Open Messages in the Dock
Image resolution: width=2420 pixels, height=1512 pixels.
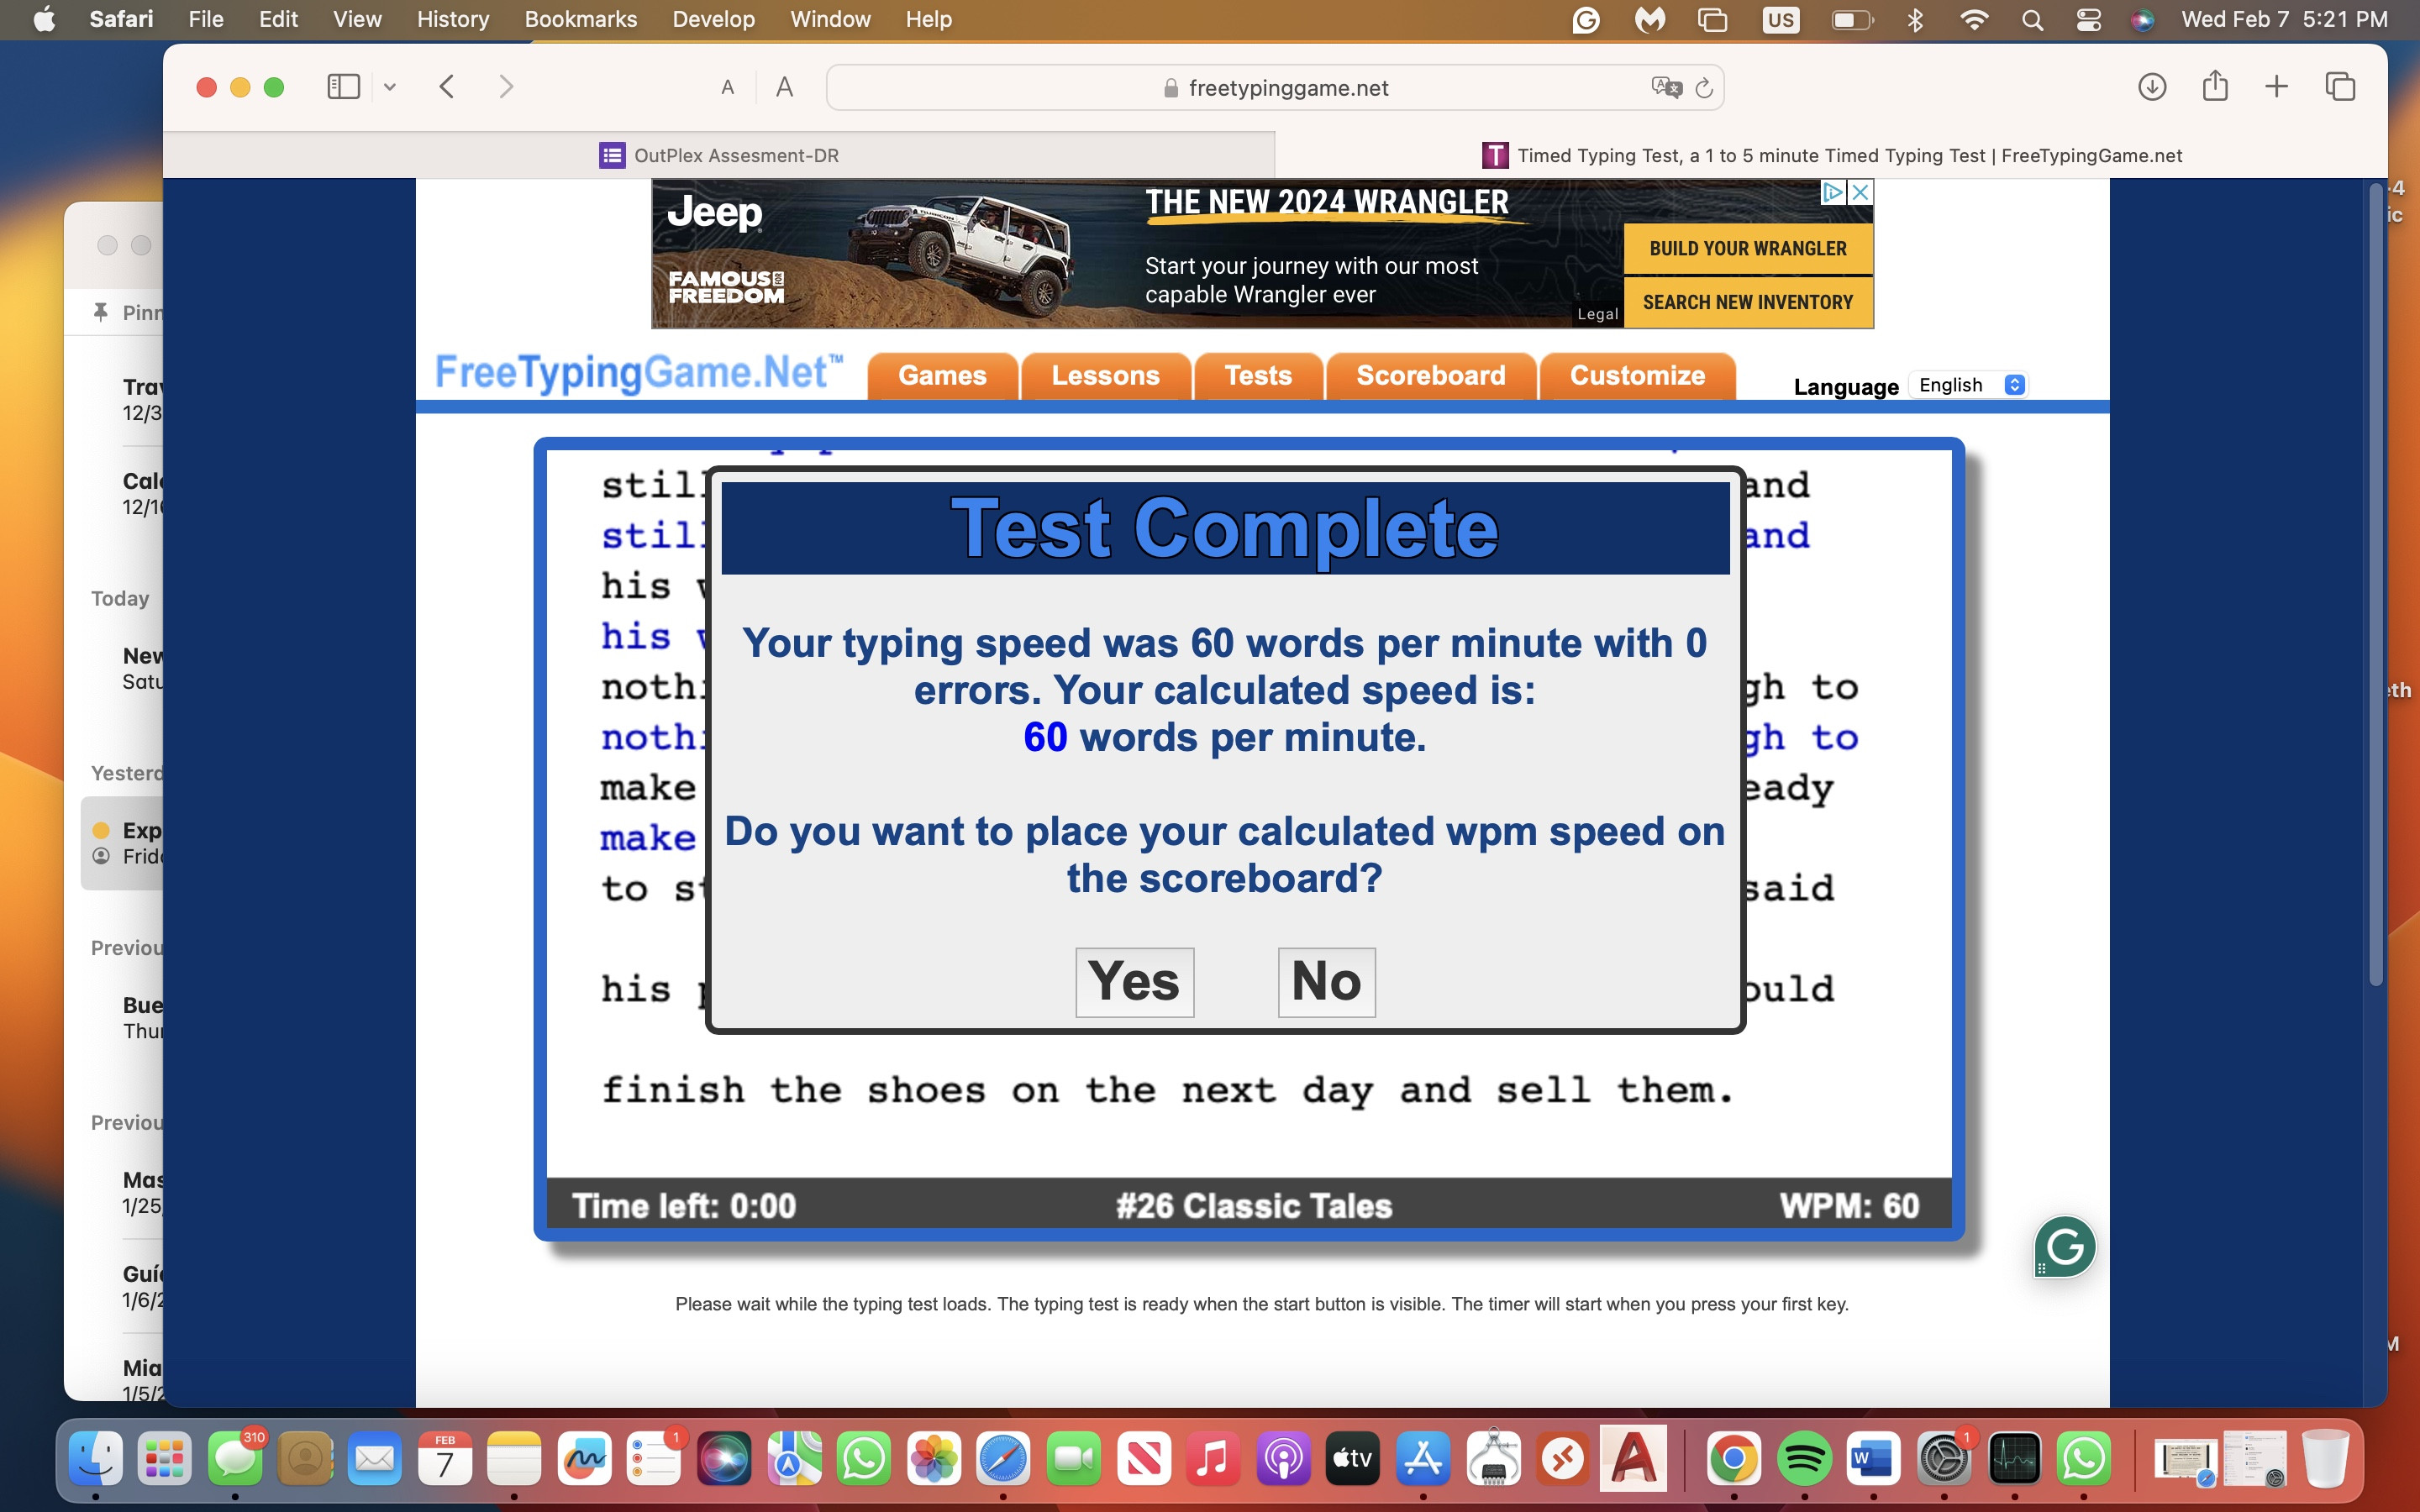[235, 1459]
